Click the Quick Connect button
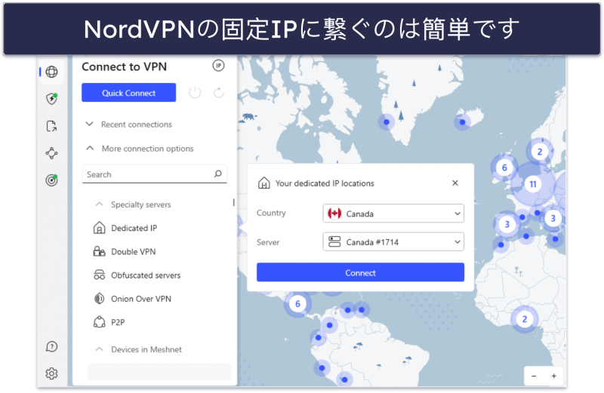Image resolution: width=604 pixels, height=393 pixels. click(x=128, y=93)
